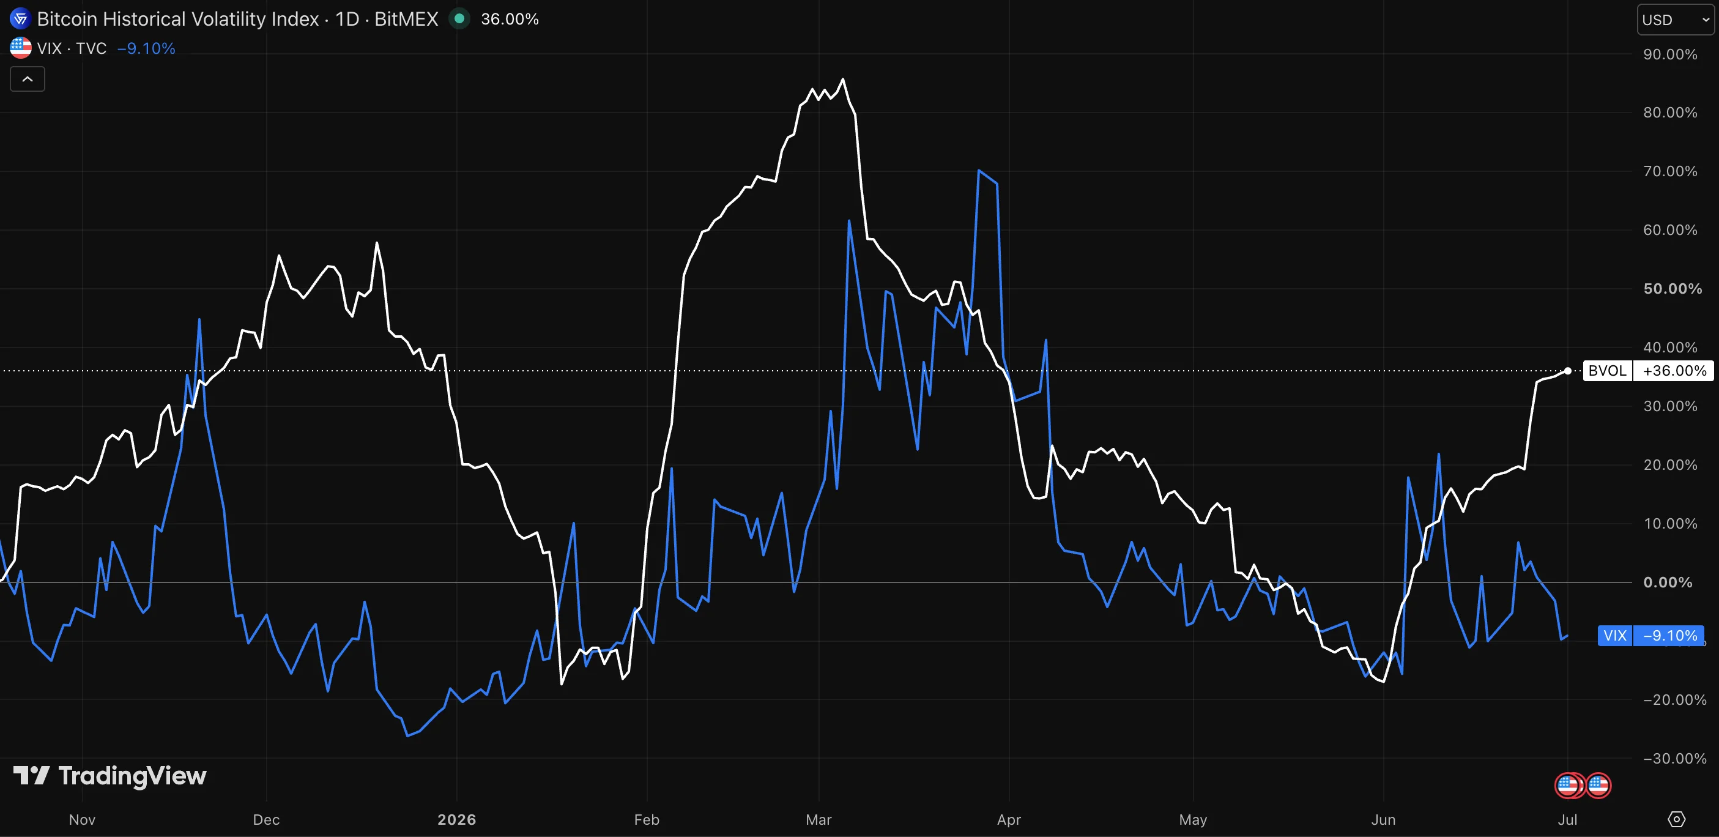Click the TradingView logo link
1719x837 pixels.
(x=110, y=776)
